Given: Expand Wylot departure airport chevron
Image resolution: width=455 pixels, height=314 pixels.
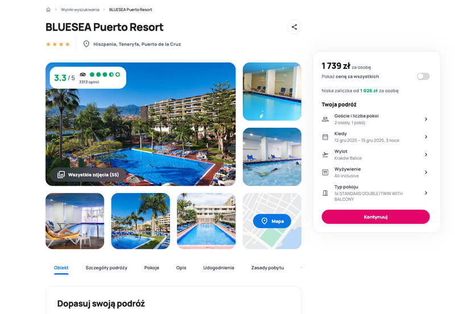Looking at the screenshot, I should (x=426, y=154).
